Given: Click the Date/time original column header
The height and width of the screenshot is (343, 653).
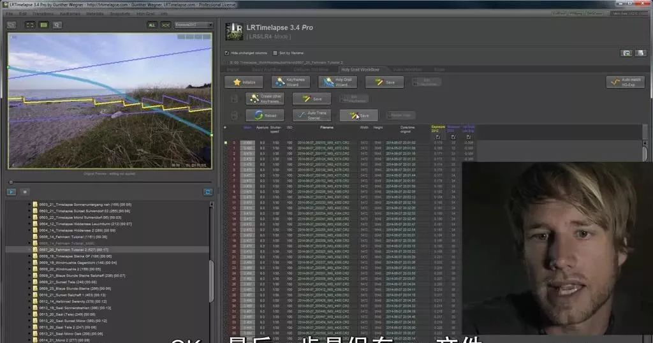Looking at the screenshot, I should (407, 129).
